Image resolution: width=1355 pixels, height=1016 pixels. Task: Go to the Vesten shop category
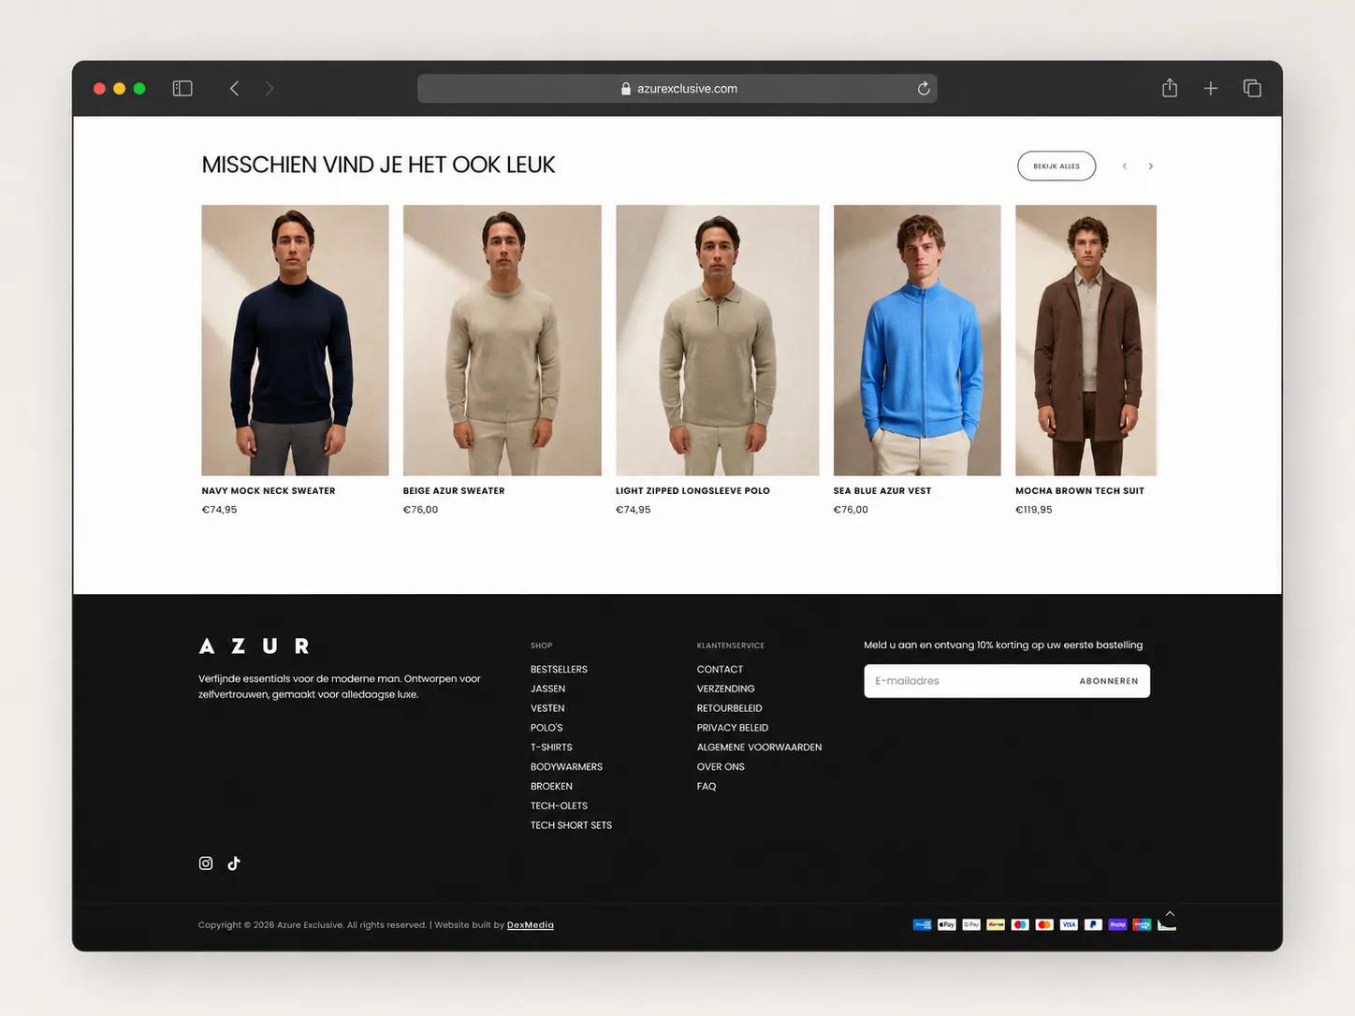click(x=547, y=709)
